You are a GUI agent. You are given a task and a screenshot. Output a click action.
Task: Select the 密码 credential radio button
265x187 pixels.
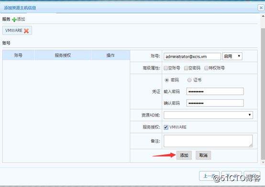coord(166,80)
